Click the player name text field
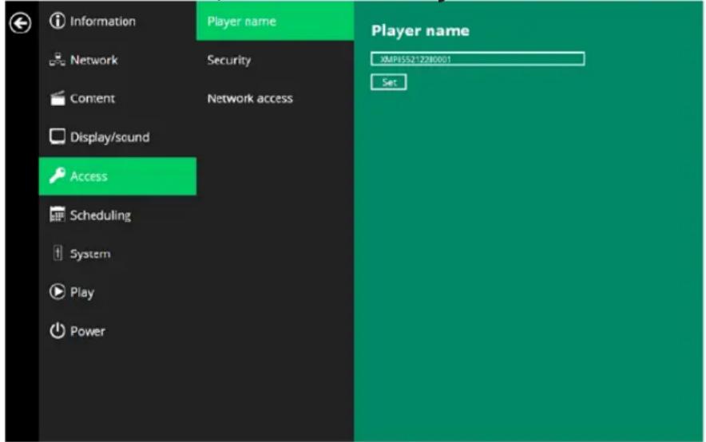 click(x=478, y=59)
